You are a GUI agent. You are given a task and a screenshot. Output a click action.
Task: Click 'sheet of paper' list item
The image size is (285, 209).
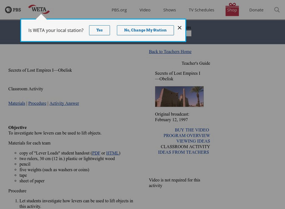(x=32, y=181)
